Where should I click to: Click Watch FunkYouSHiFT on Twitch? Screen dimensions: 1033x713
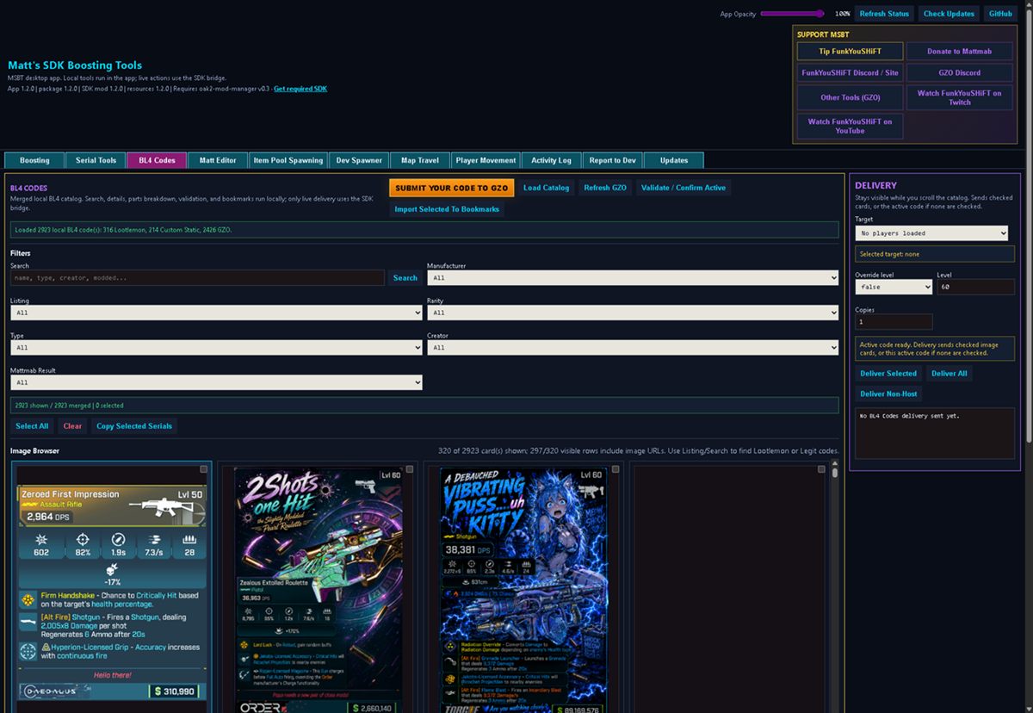960,98
